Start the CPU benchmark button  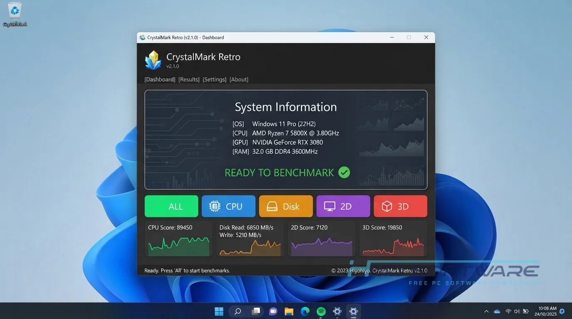tap(229, 206)
